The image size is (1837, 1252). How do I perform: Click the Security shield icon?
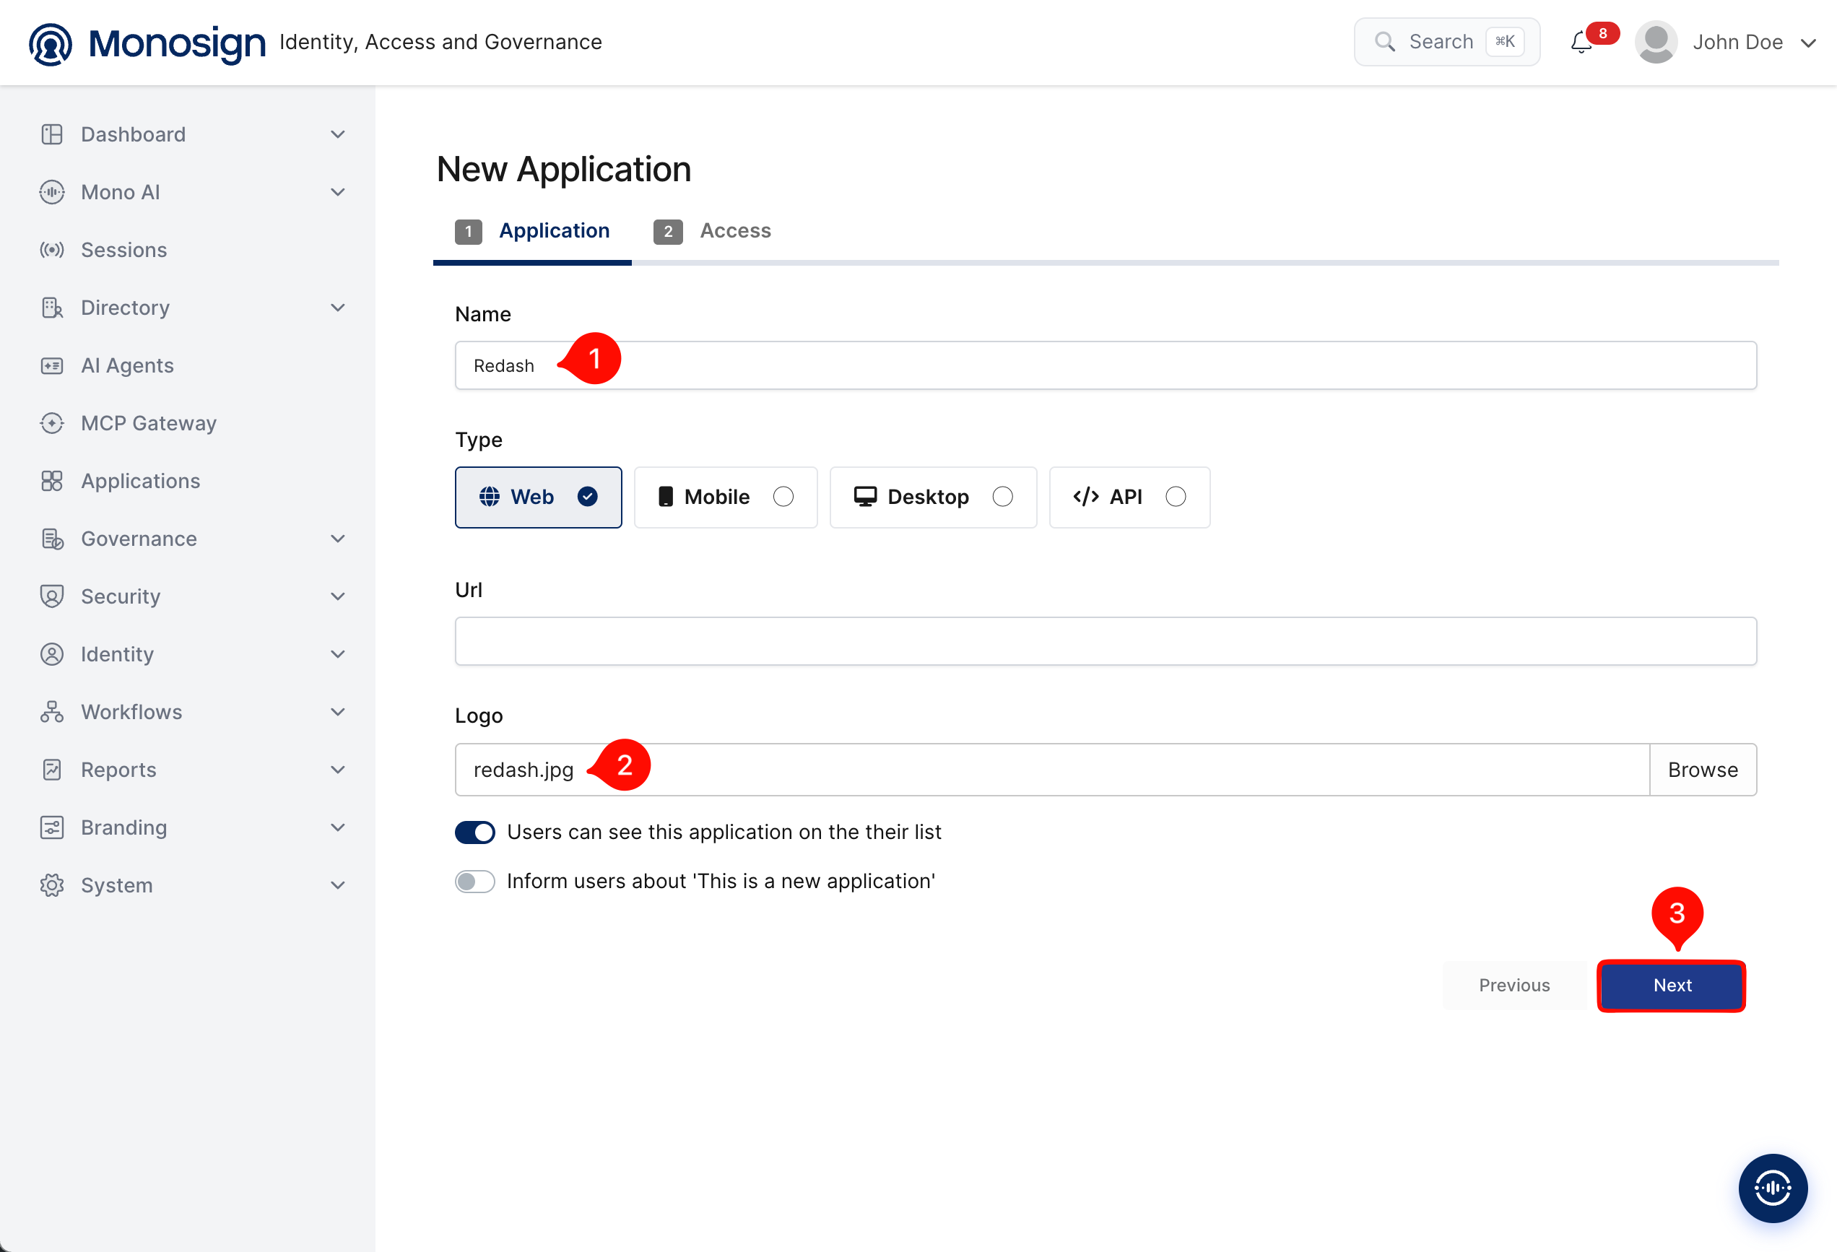tap(52, 596)
